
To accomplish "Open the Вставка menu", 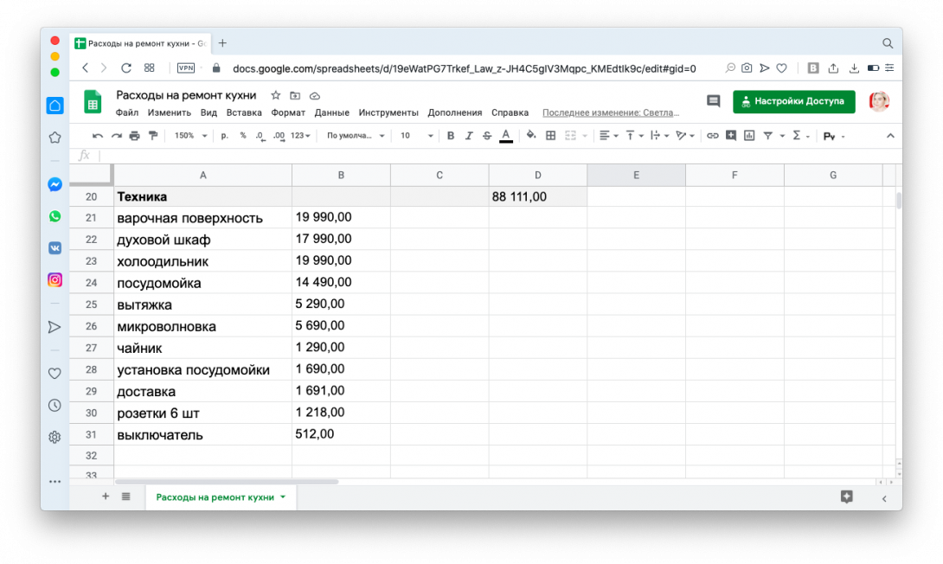I will pos(243,112).
